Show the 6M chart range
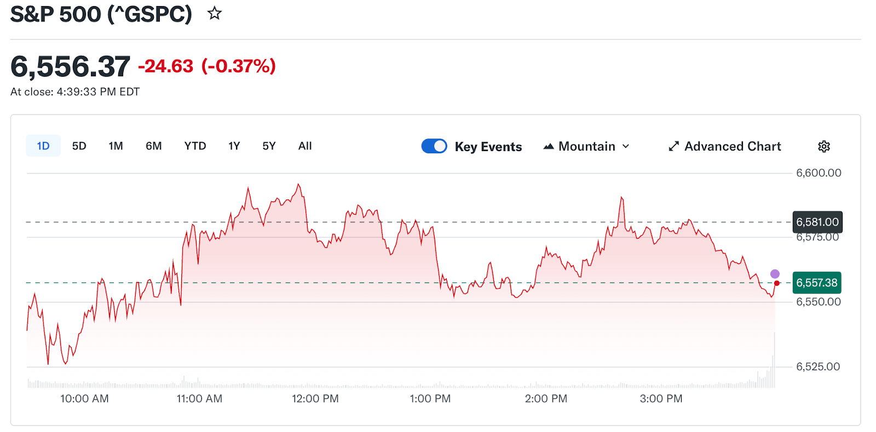 [153, 146]
